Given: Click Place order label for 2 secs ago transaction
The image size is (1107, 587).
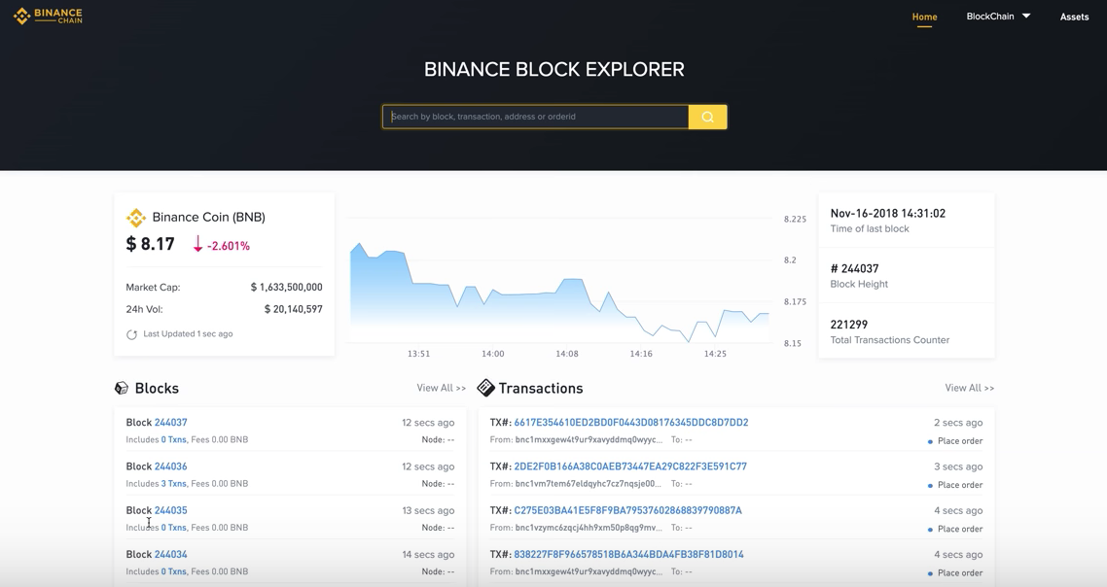Looking at the screenshot, I should [959, 441].
